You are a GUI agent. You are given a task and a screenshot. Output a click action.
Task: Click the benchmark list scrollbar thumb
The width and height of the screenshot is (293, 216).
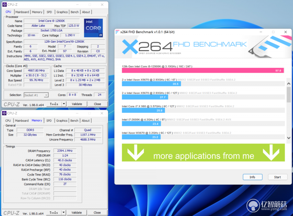[289, 94]
